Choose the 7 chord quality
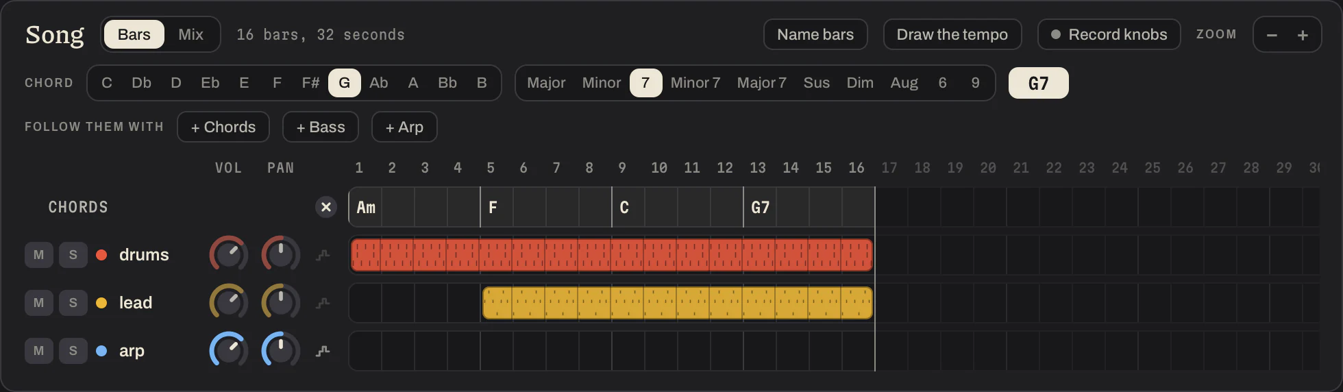The height and width of the screenshot is (392, 1343). [x=645, y=83]
